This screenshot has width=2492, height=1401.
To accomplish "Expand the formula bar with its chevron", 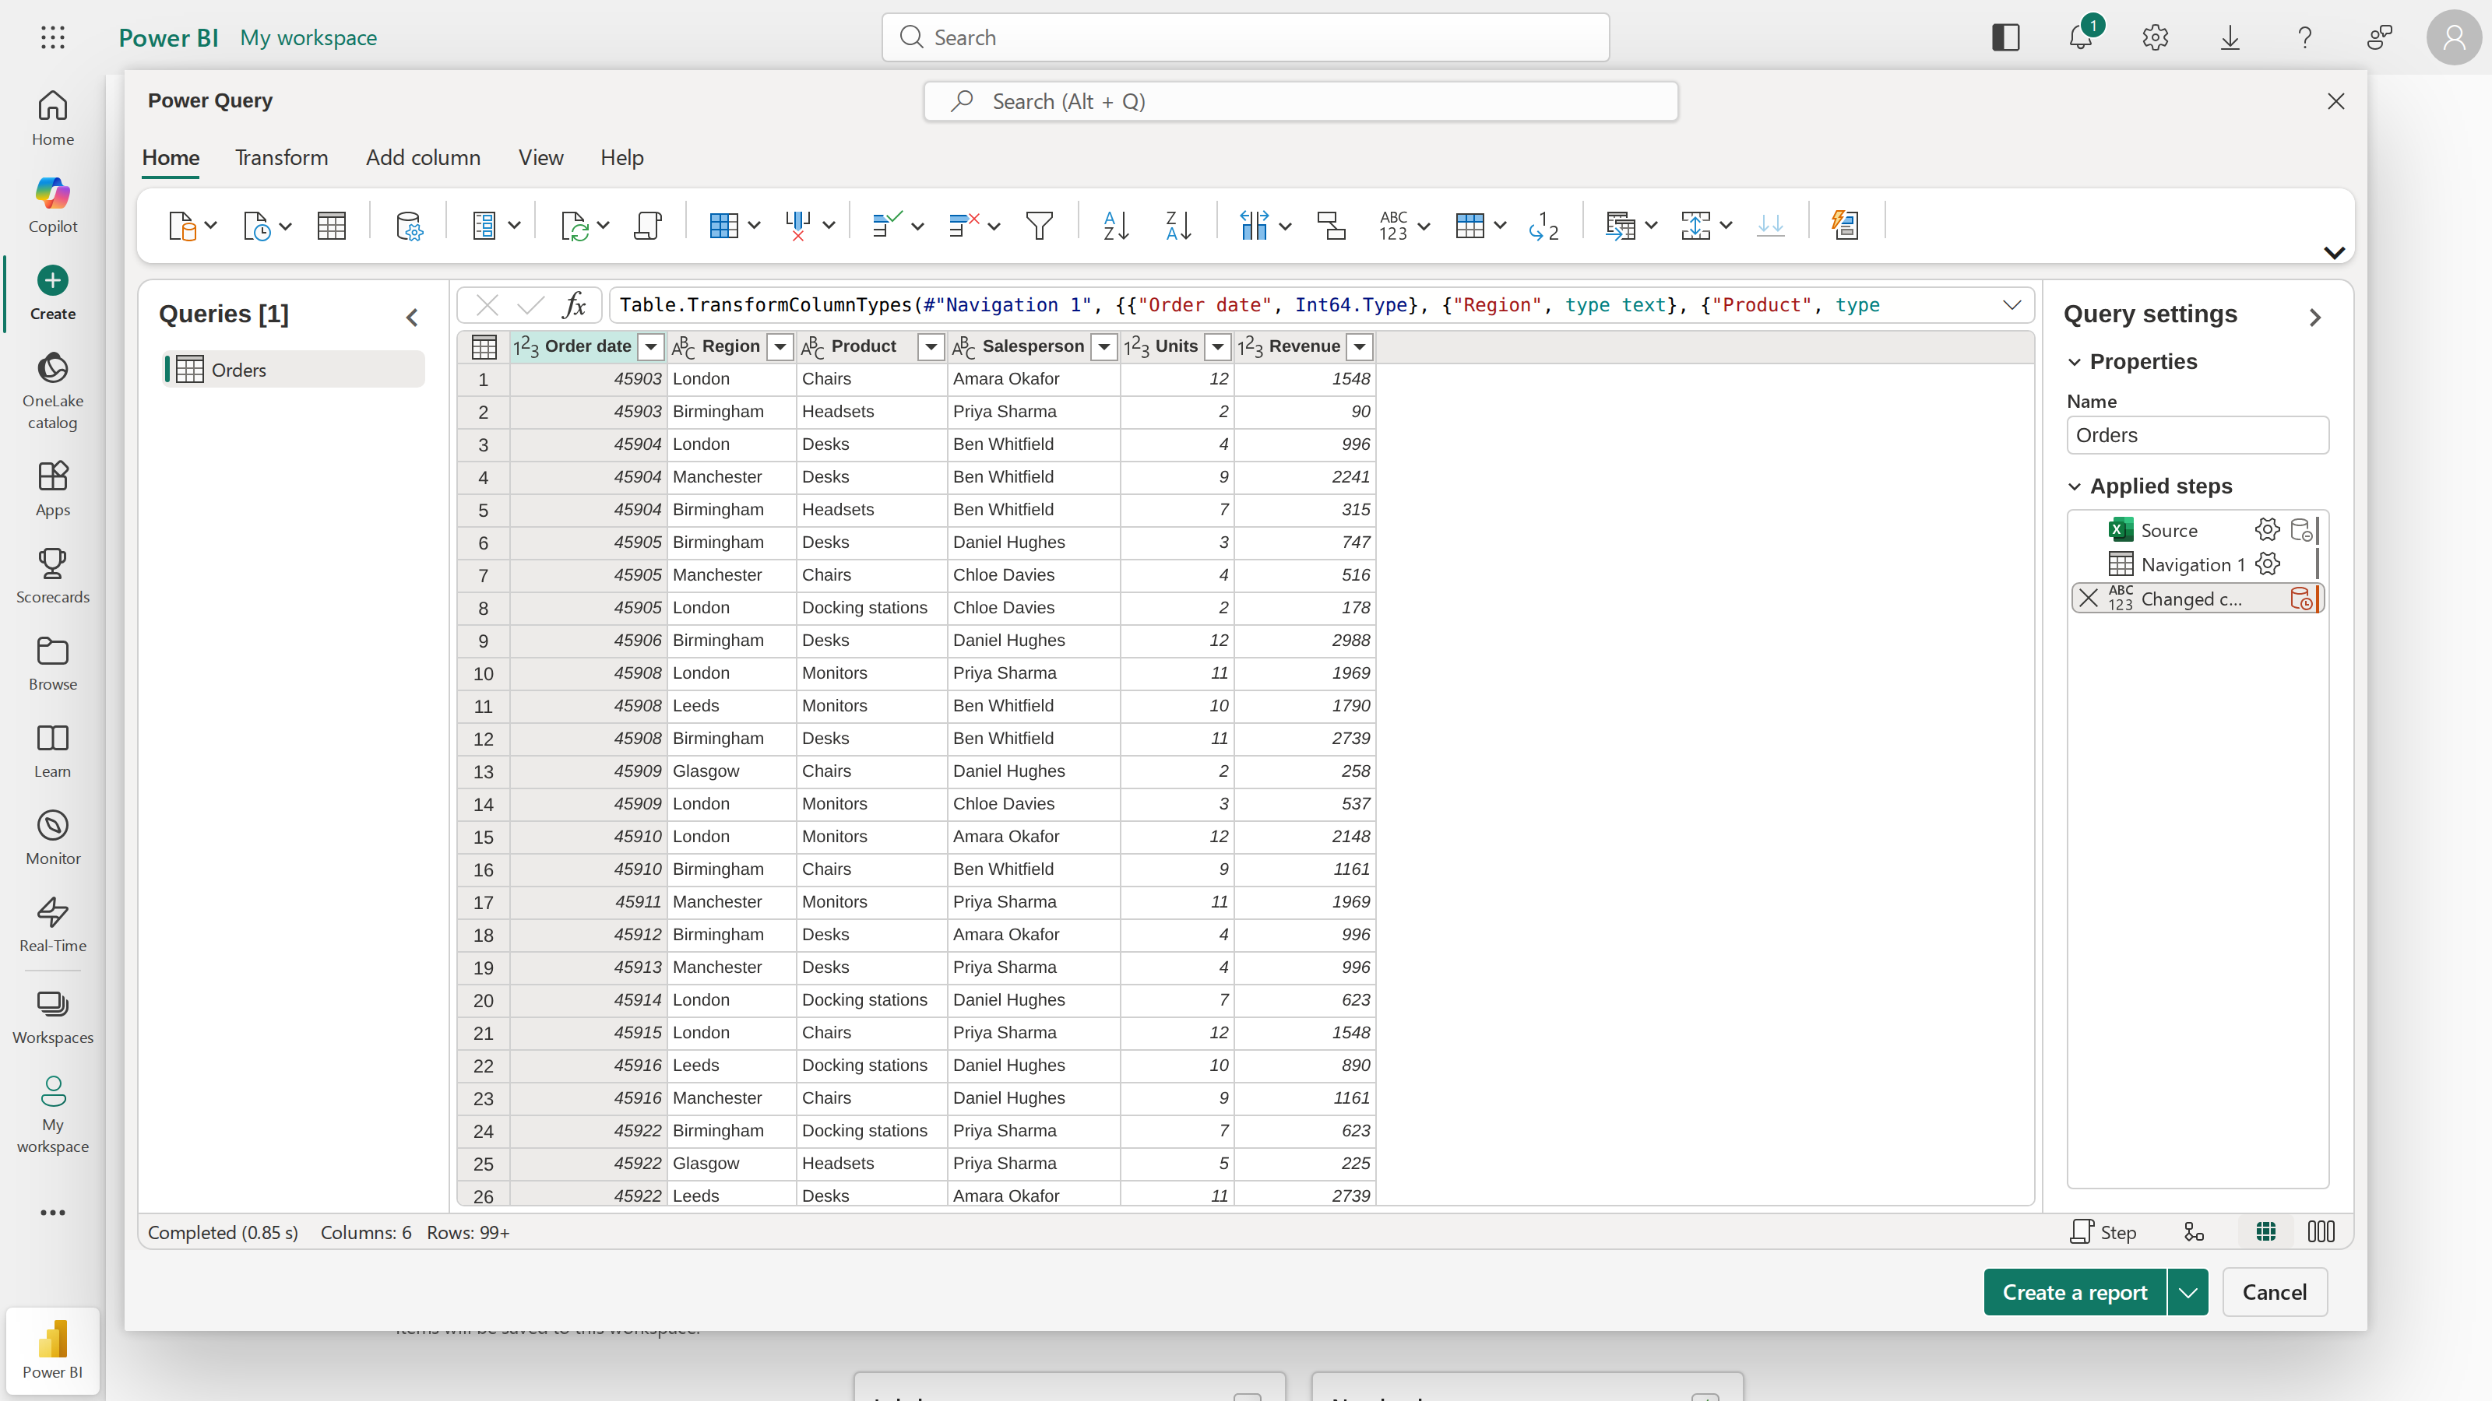I will point(2012,306).
